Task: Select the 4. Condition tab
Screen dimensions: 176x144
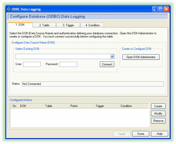Action: pos(93,25)
